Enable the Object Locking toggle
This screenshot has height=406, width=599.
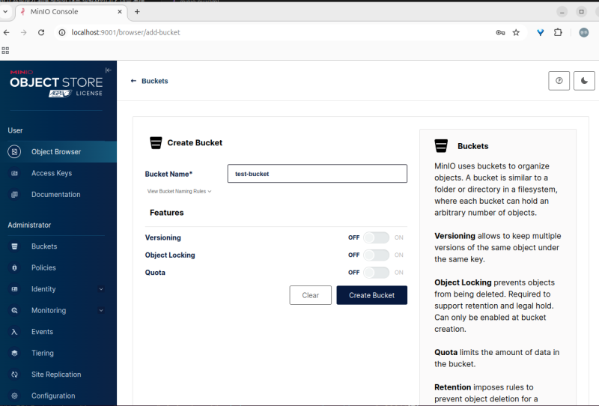pyautogui.click(x=377, y=255)
